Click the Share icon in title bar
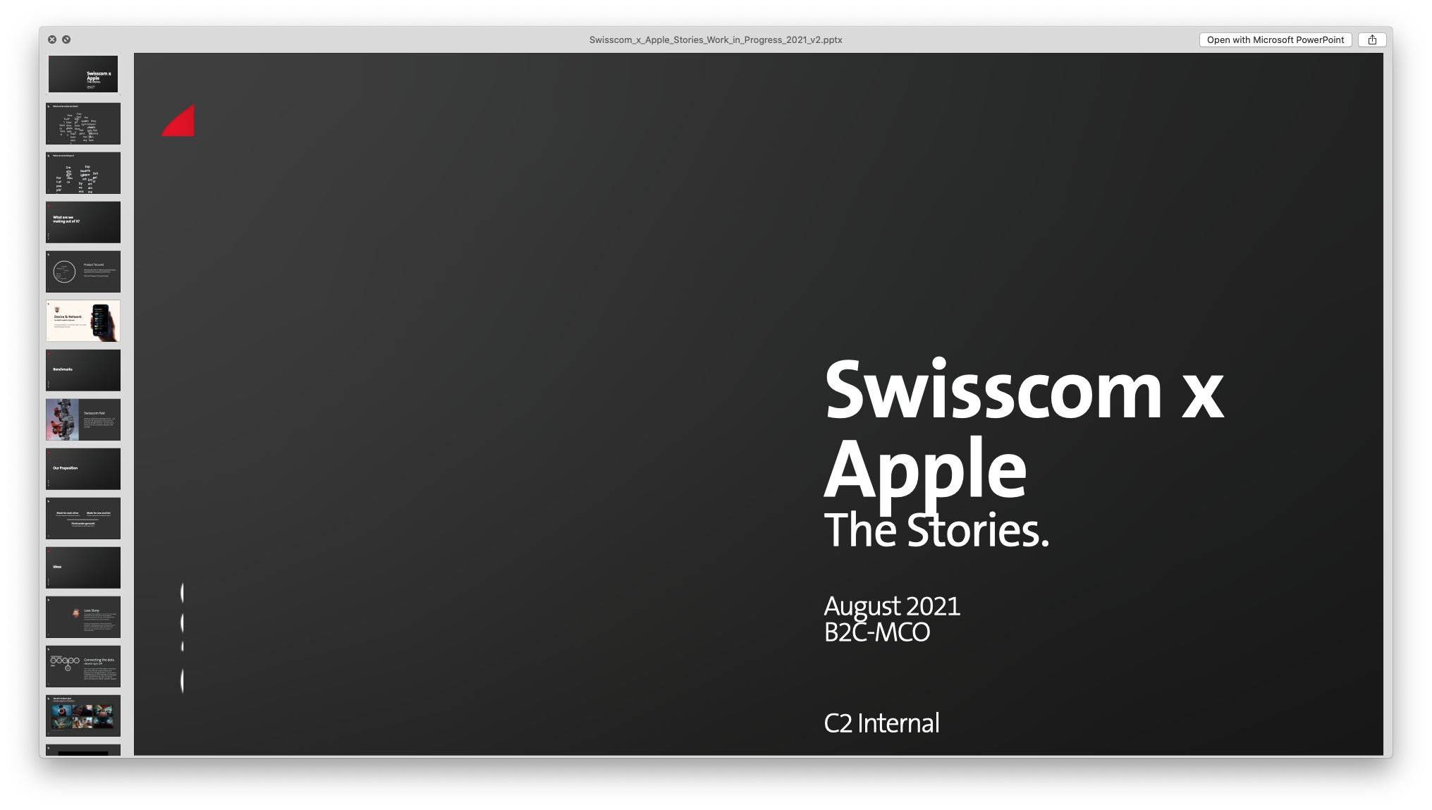 click(x=1372, y=39)
